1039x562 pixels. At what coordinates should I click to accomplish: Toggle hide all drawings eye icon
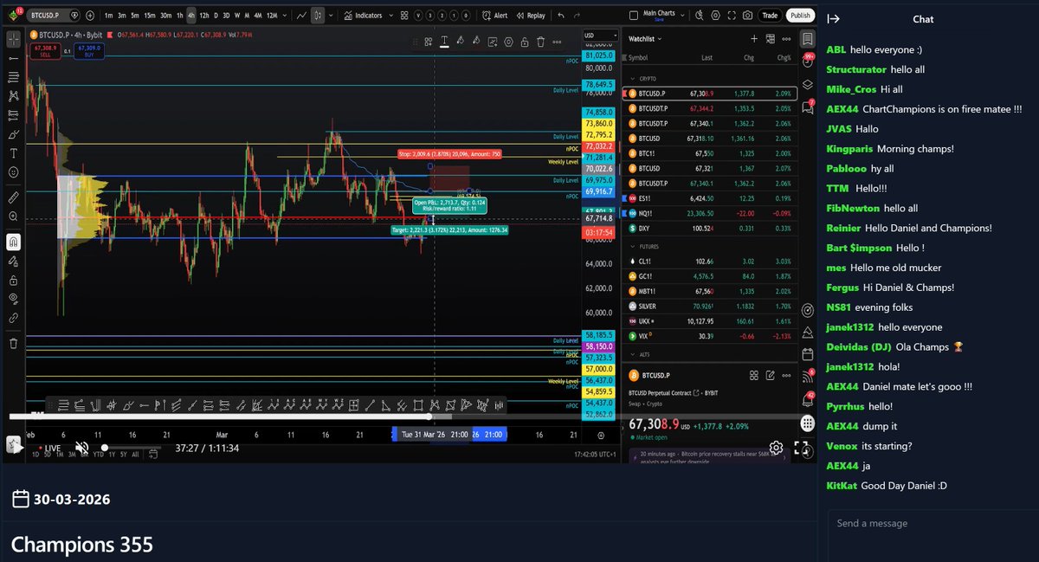[14, 299]
